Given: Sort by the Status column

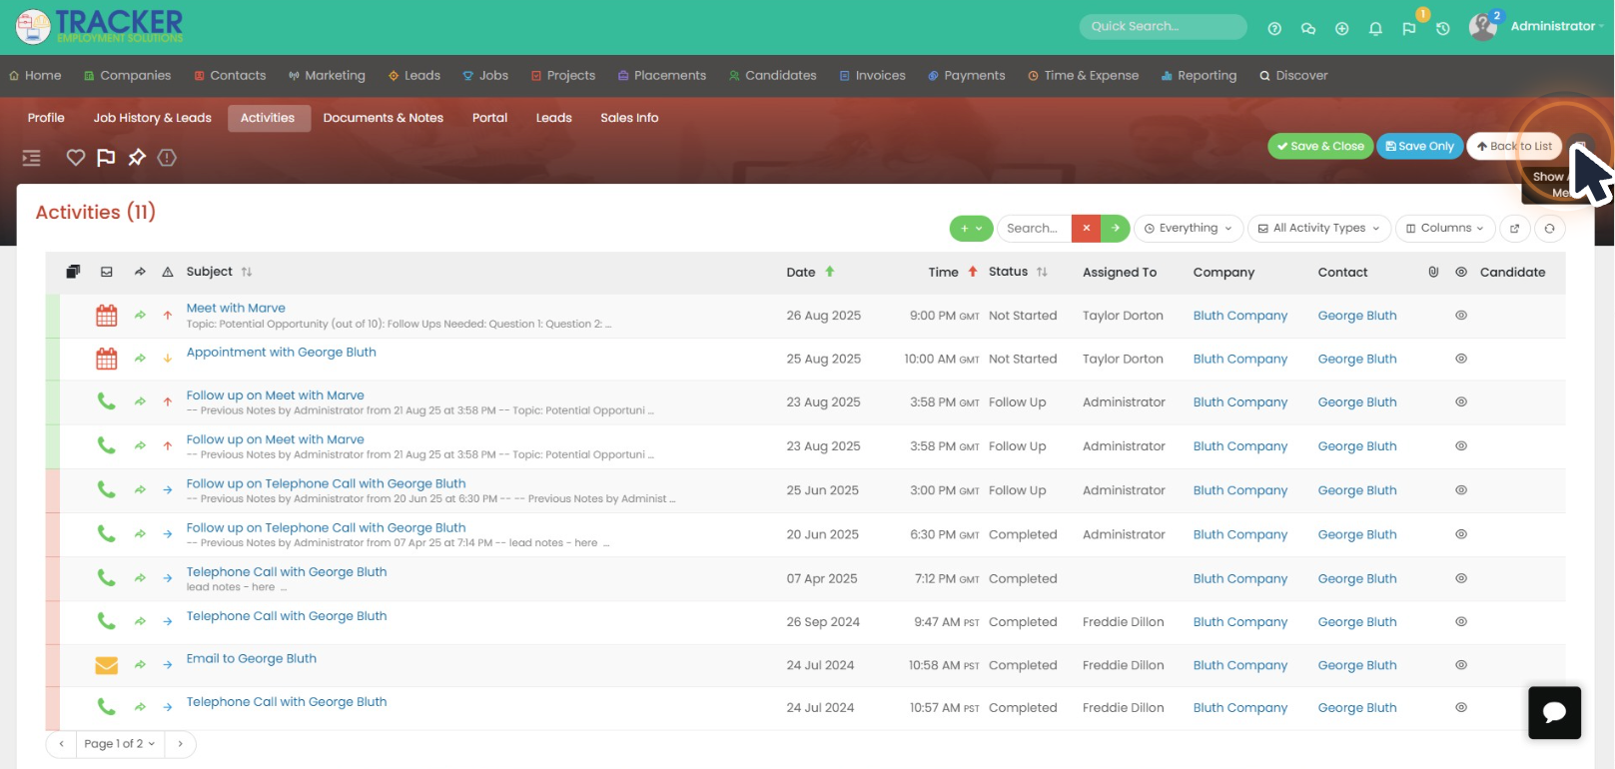Looking at the screenshot, I should [x=1018, y=272].
